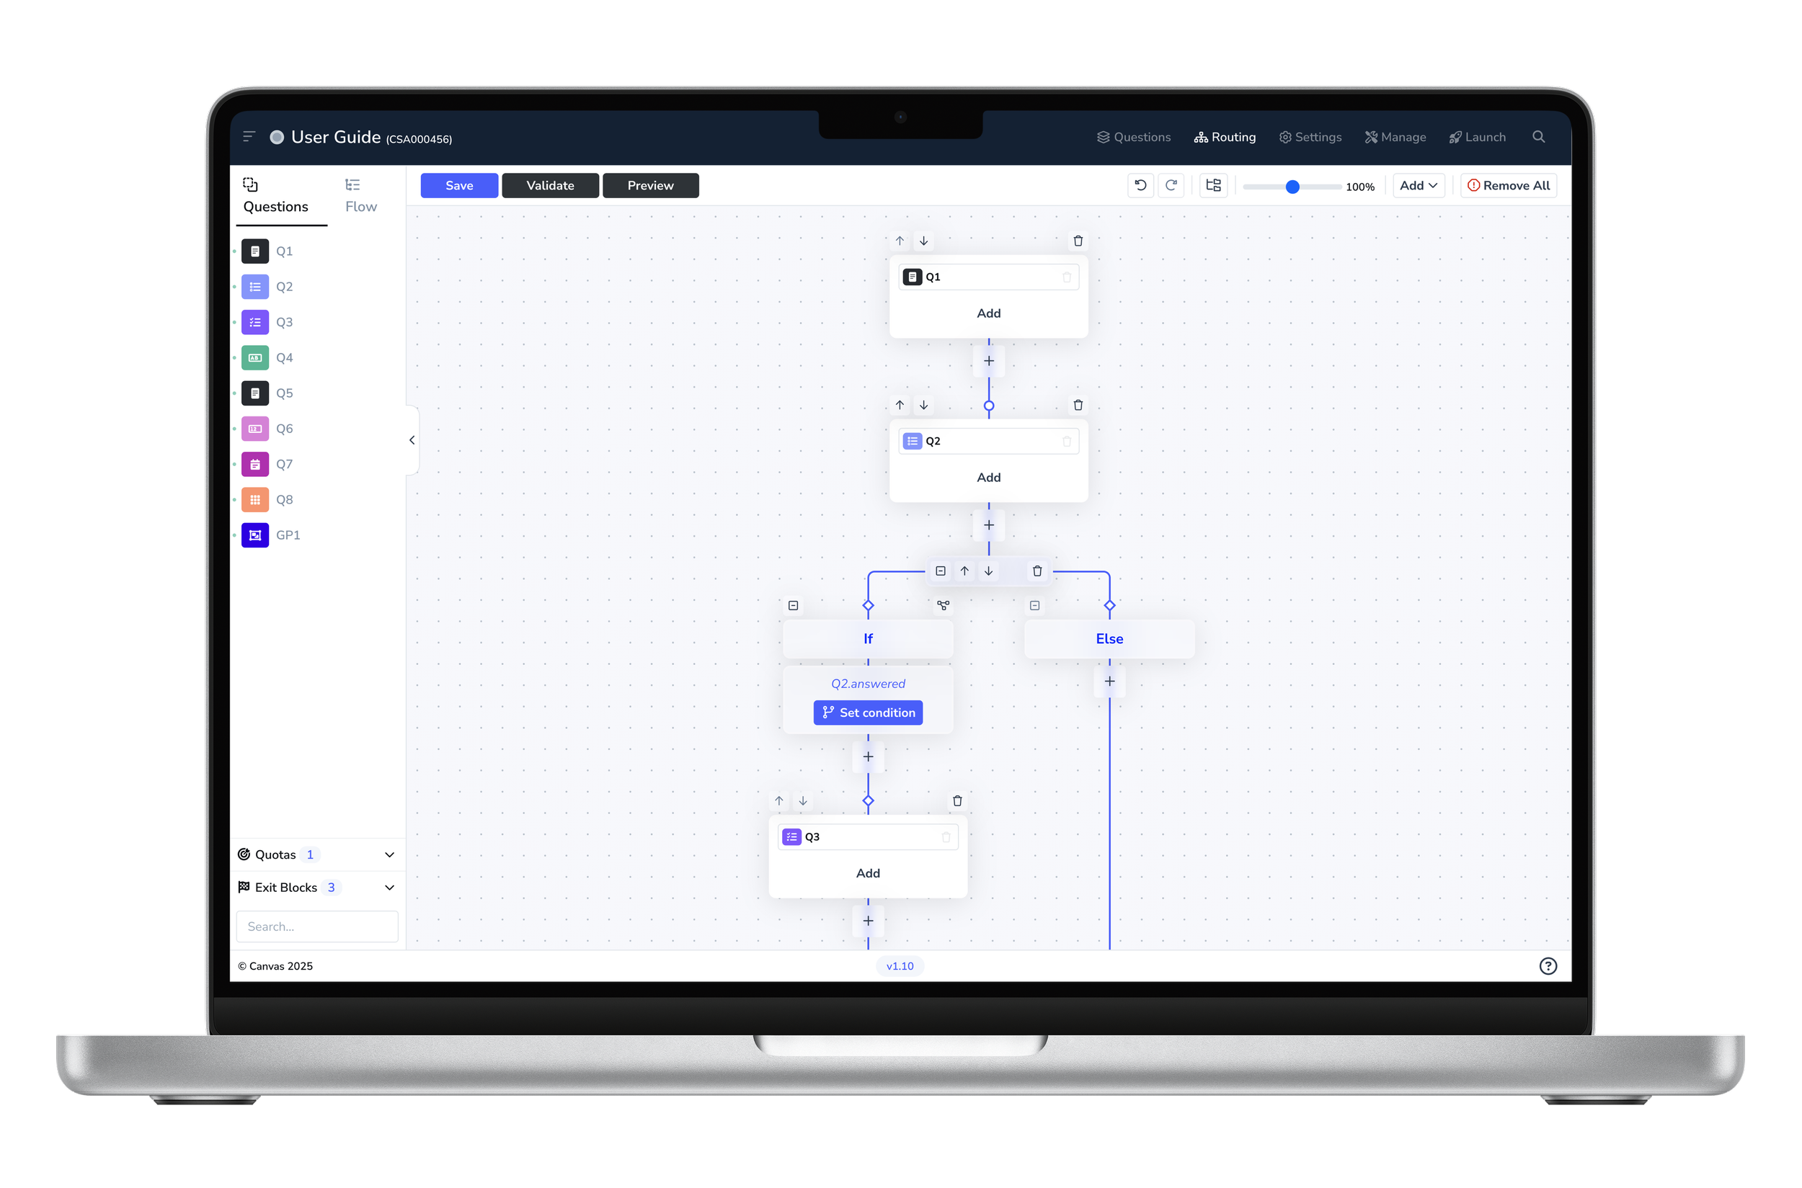Click the auto-layout tree icon
Screen dimensions: 1802x1188
[x=1213, y=186]
